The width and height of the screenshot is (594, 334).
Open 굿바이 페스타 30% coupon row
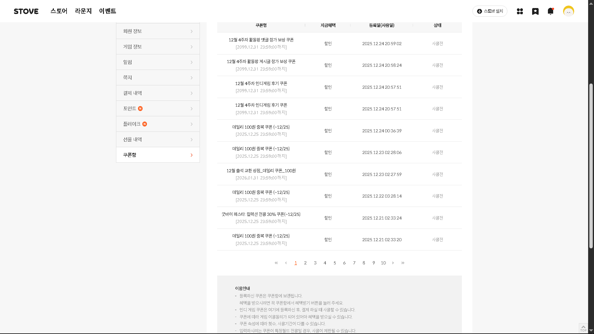point(261,214)
